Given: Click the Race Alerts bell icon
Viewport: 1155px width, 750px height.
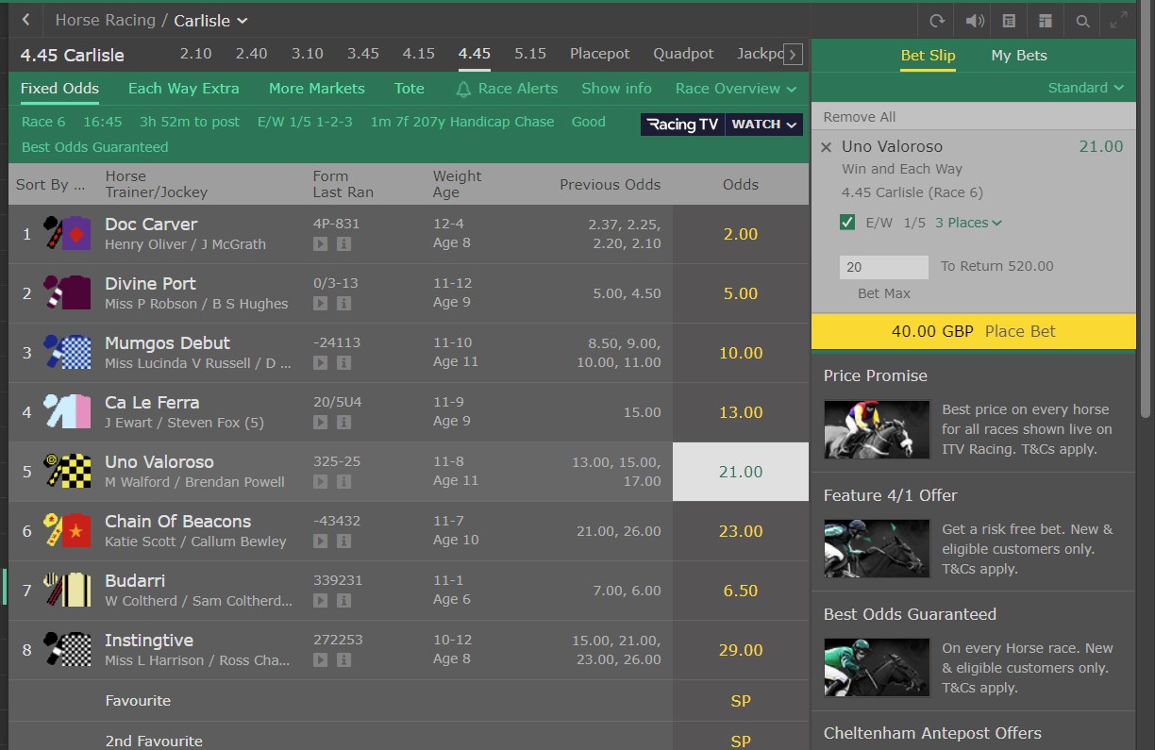Looking at the screenshot, I should pos(463,89).
